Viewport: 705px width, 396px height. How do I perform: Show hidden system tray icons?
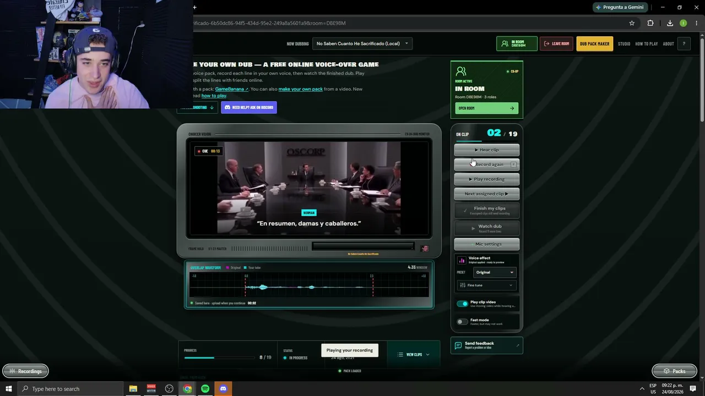coord(642,389)
